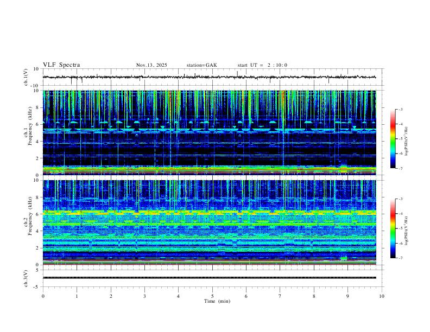Click the ch.1 voltage waveform trace
Screen dimensions: 430x332
pos(209,77)
